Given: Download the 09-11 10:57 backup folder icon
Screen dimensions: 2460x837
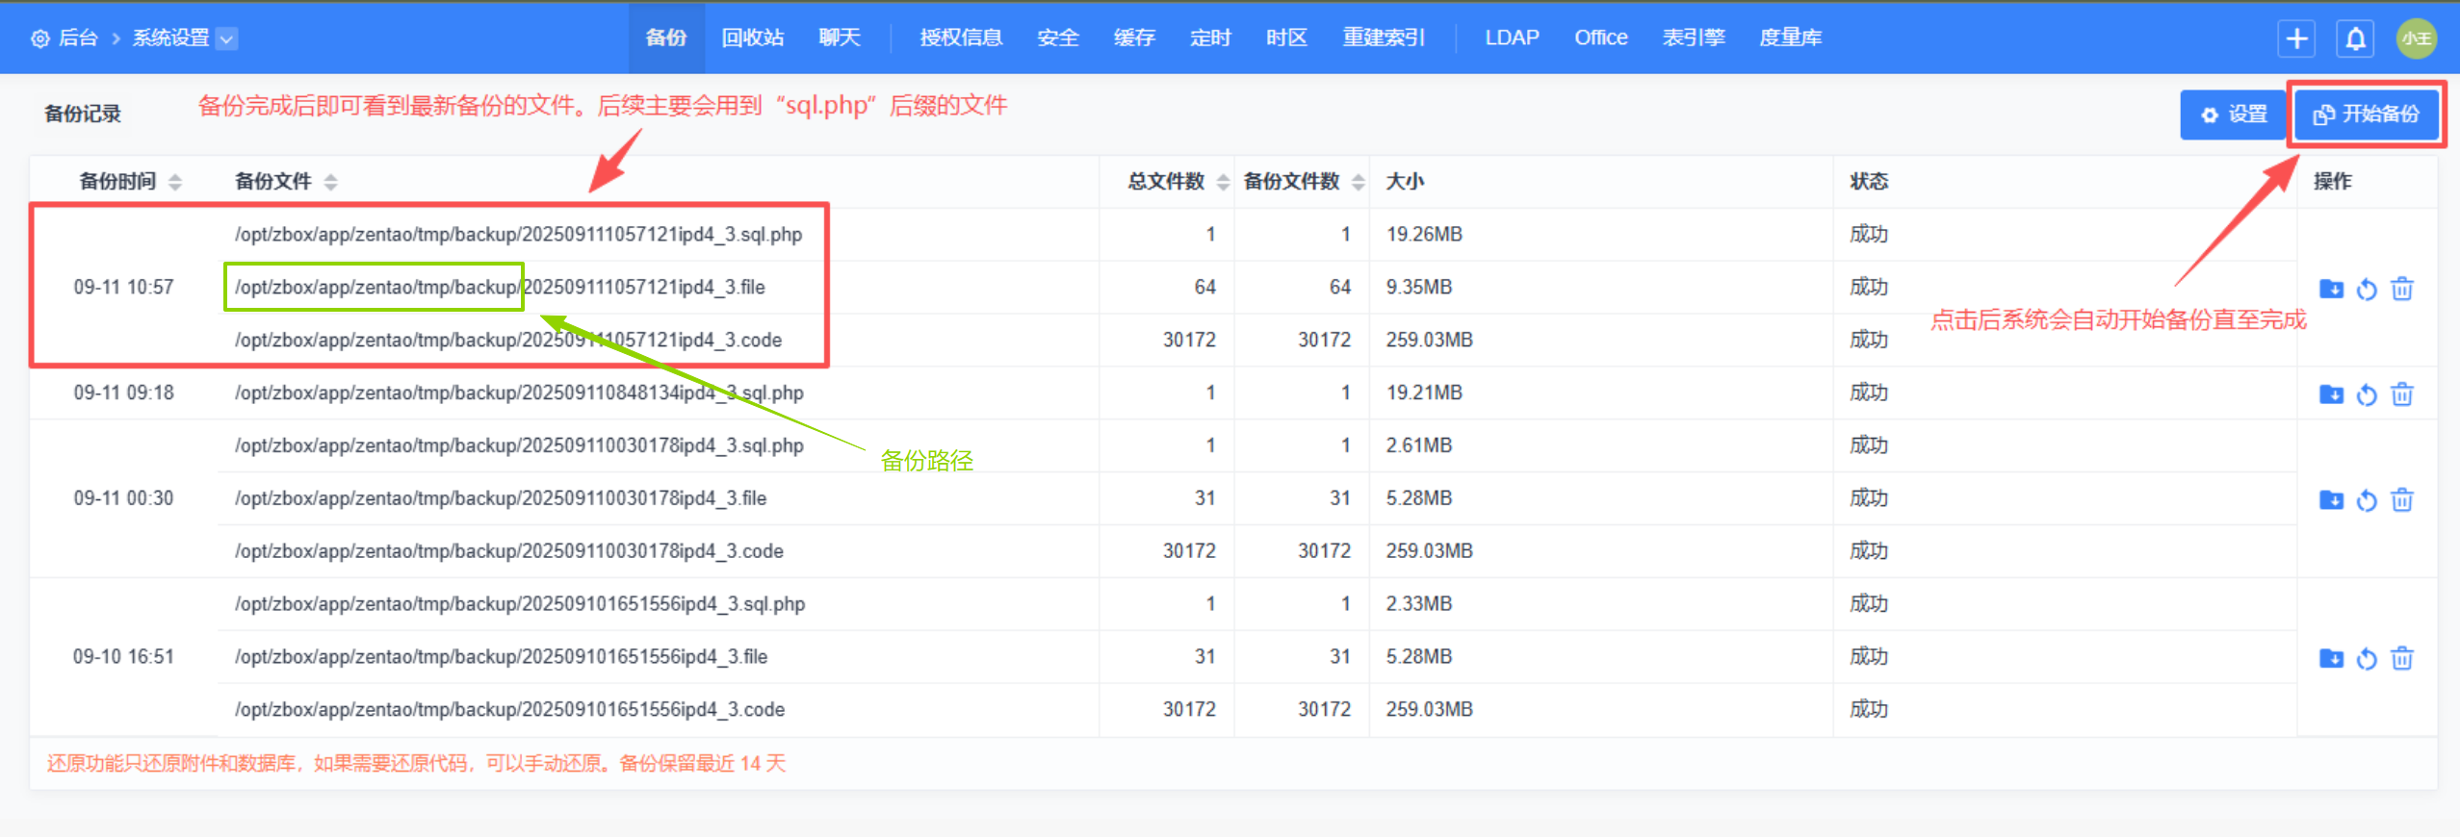Looking at the screenshot, I should (2331, 289).
